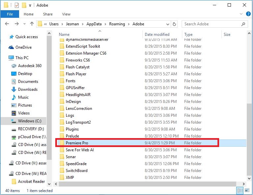Click New Folder icon in title bar
Image resolution: width=253 pixels, height=195 pixels.
24,5
